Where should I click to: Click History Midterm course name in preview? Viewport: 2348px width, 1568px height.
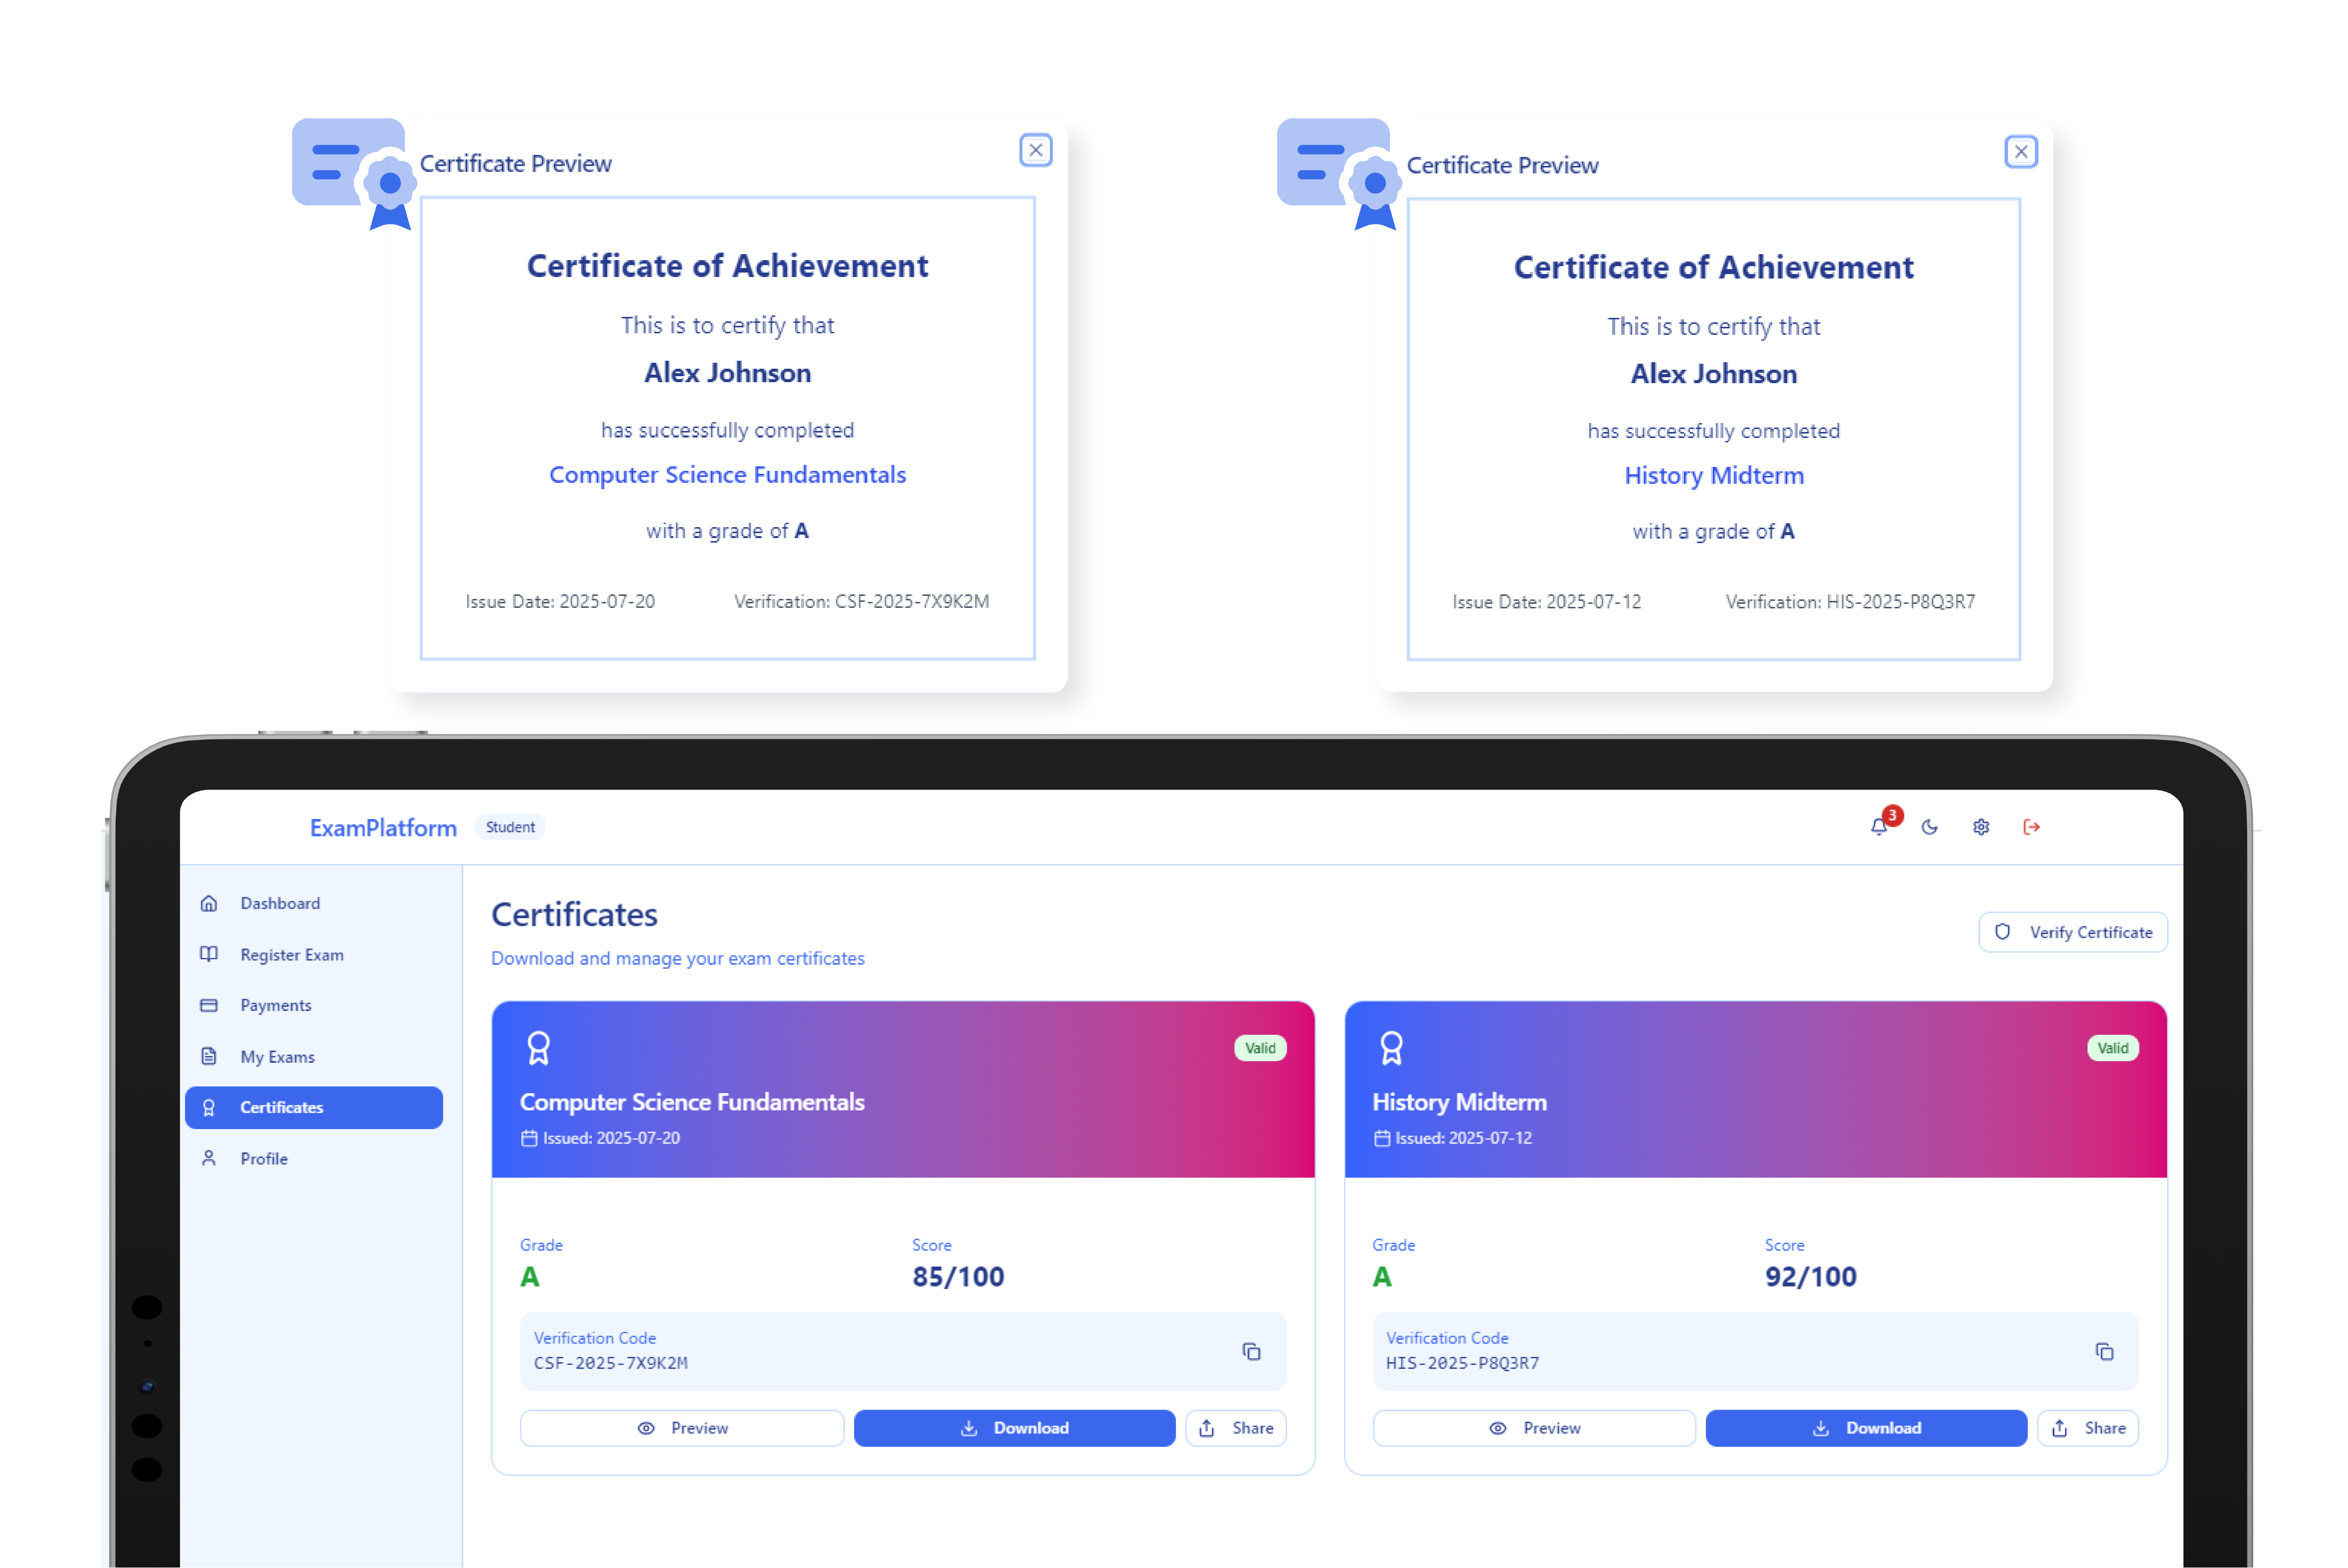(x=1715, y=476)
